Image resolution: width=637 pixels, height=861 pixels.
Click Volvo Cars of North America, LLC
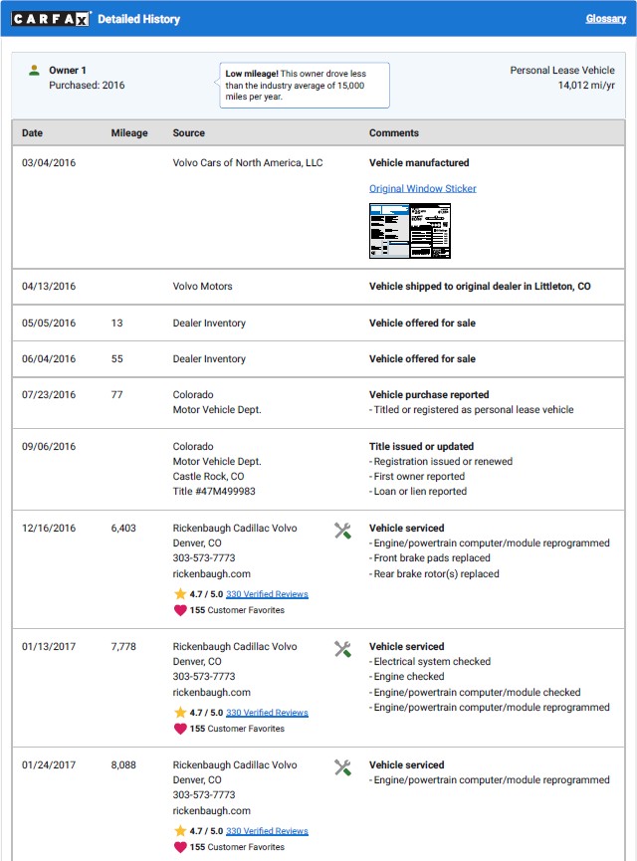pyautogui.click(x=248, y=163)
